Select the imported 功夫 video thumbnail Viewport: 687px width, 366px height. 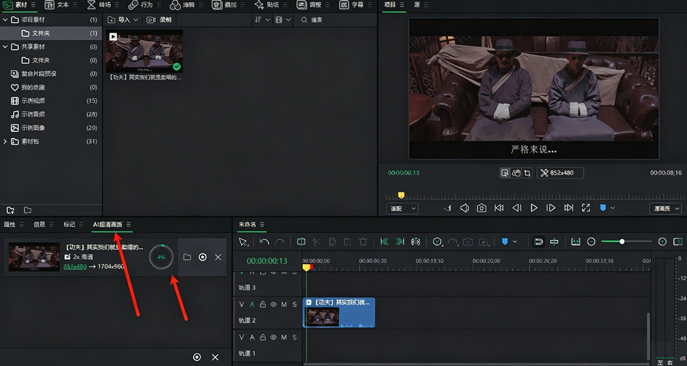tap(144, 51)
